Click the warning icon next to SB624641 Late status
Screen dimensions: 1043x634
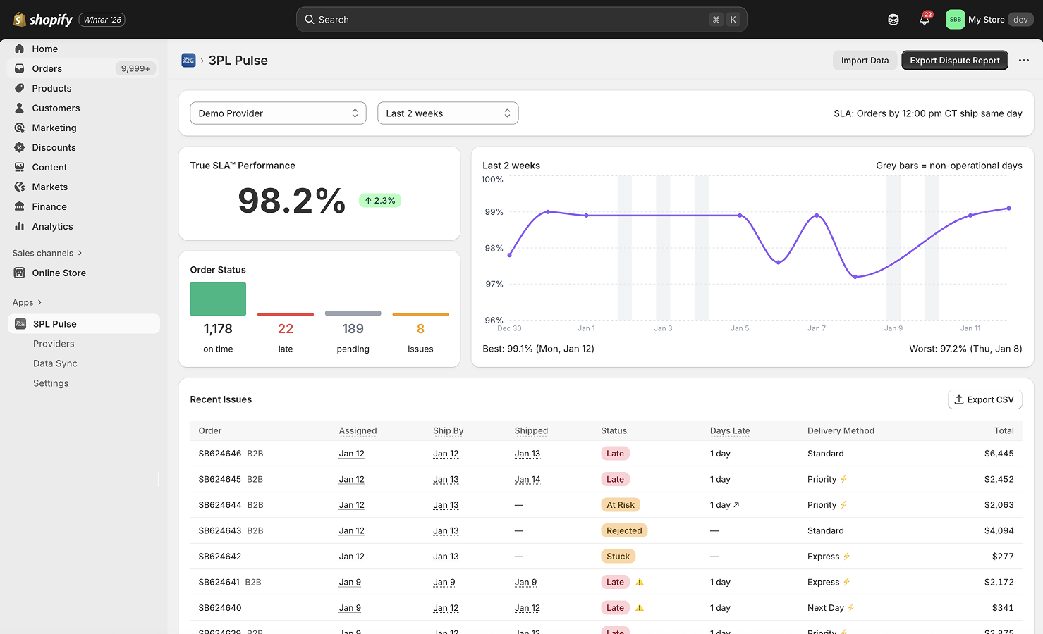click(638, 582)
